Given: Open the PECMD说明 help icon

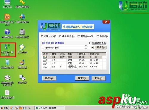Looking at the screenshot, I should (7, 34).
